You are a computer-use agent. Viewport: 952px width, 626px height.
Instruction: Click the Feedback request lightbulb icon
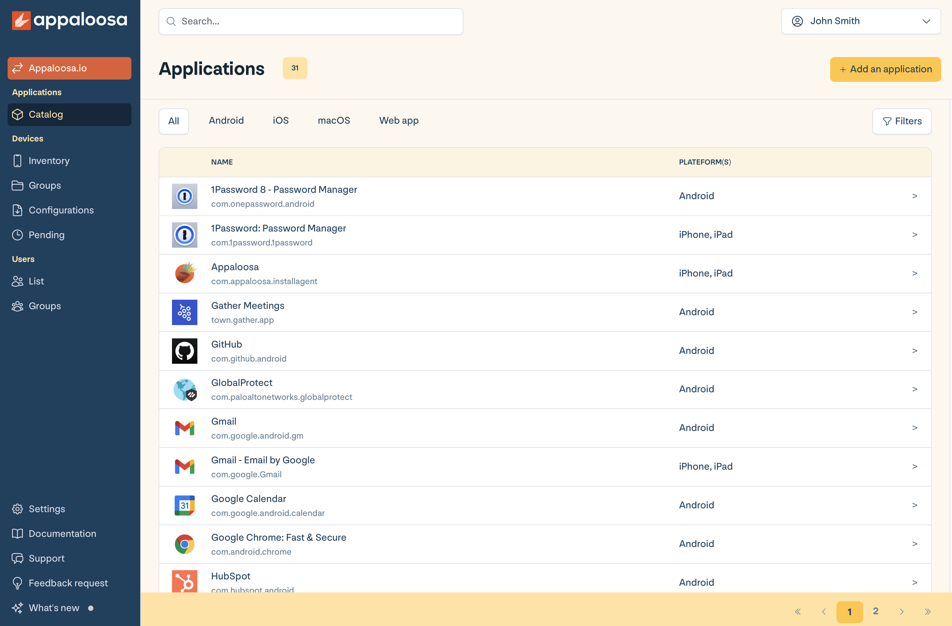coord(17,583)
